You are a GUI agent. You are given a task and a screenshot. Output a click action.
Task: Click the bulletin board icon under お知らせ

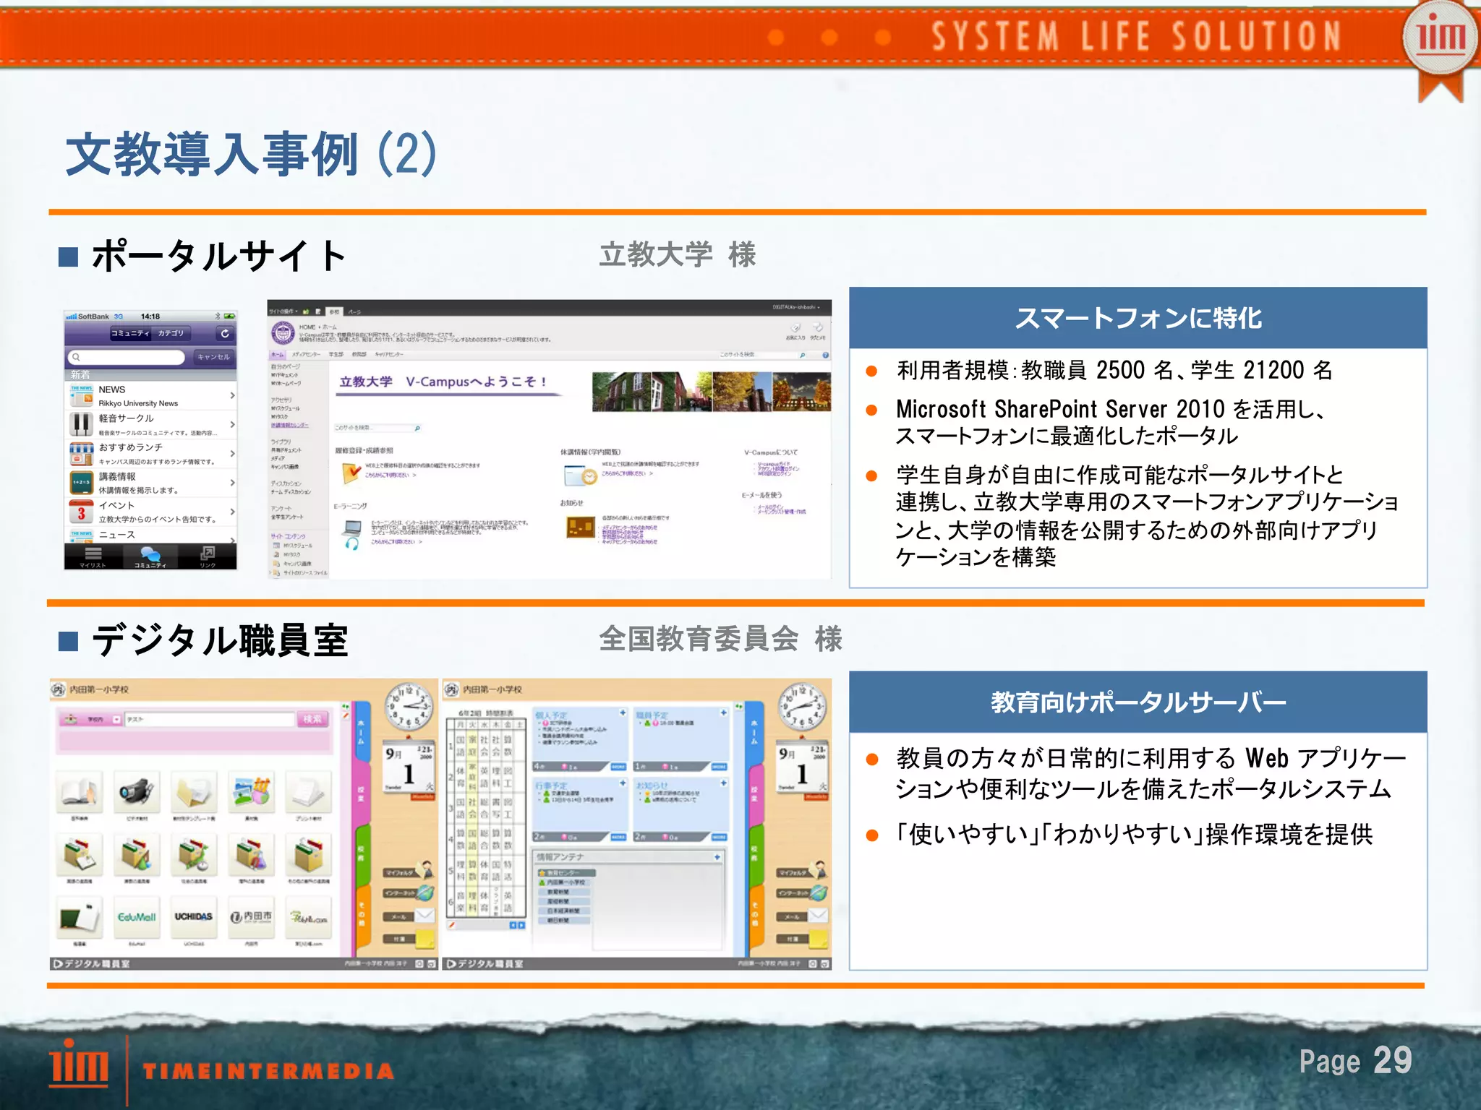pos(581,528)
